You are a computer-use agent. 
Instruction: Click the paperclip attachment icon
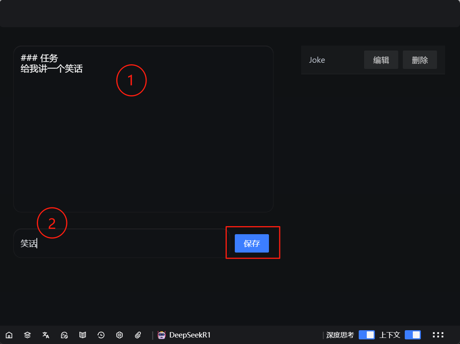pyautogui.click(x=138, y=335)
